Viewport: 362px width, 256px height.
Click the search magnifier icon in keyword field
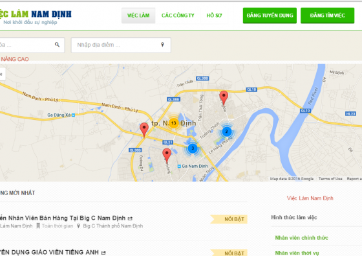(x=57, y=45)
